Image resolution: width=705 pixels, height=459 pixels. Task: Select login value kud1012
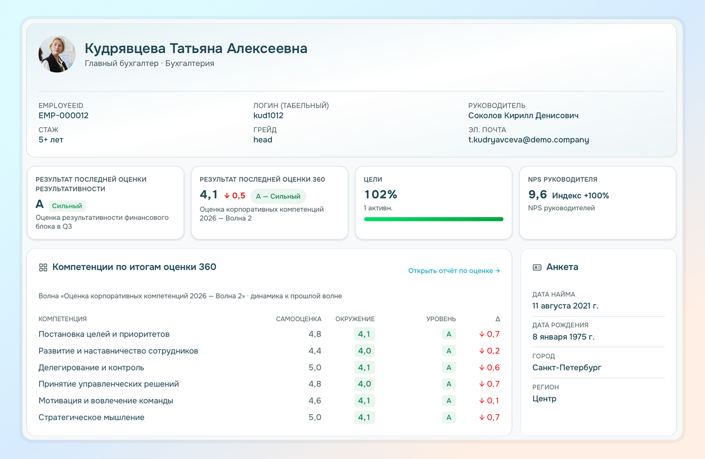tap(268, 115)
